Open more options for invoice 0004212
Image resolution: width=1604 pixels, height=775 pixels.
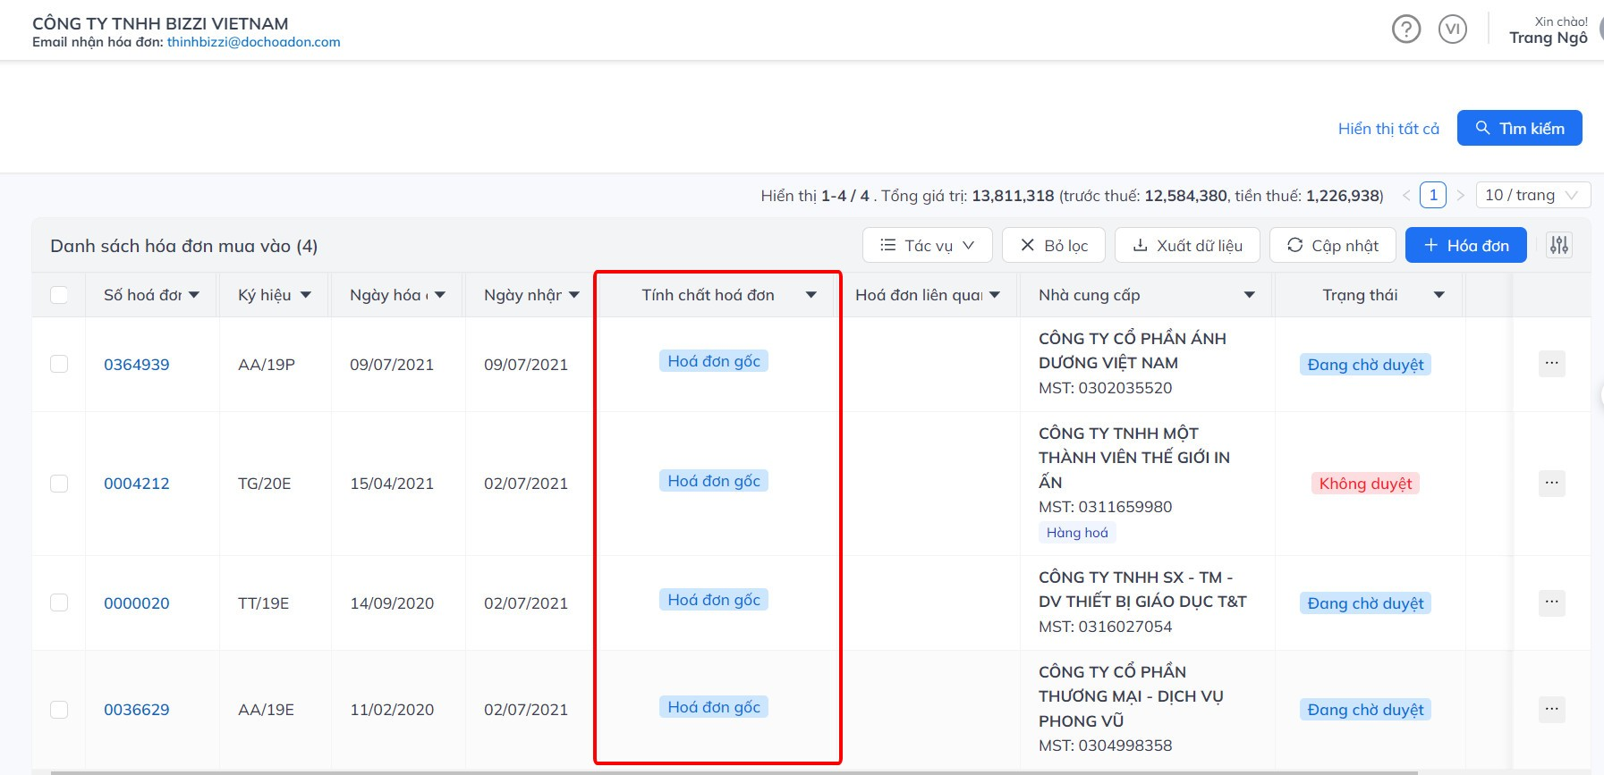1551,484
